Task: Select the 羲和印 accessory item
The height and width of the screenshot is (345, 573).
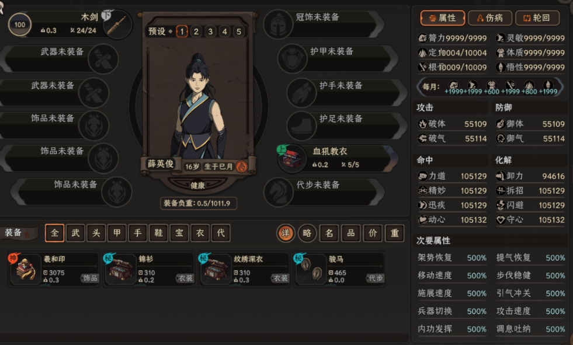Action: point(54,270)
